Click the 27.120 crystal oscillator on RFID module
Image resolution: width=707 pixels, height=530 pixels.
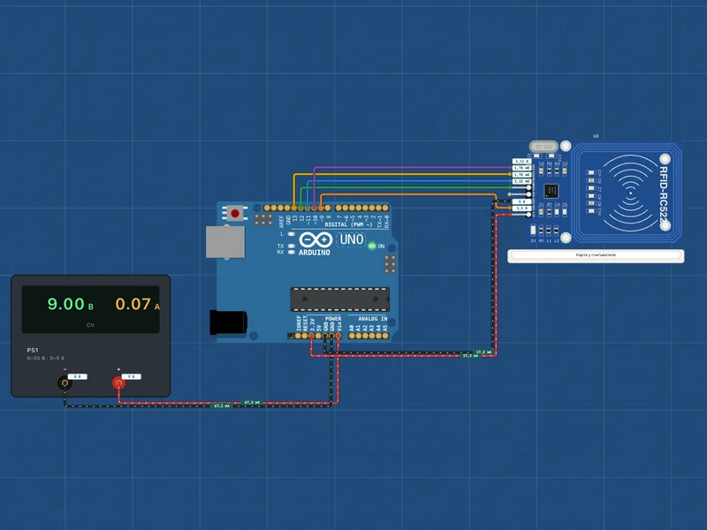tap(544, 147)
